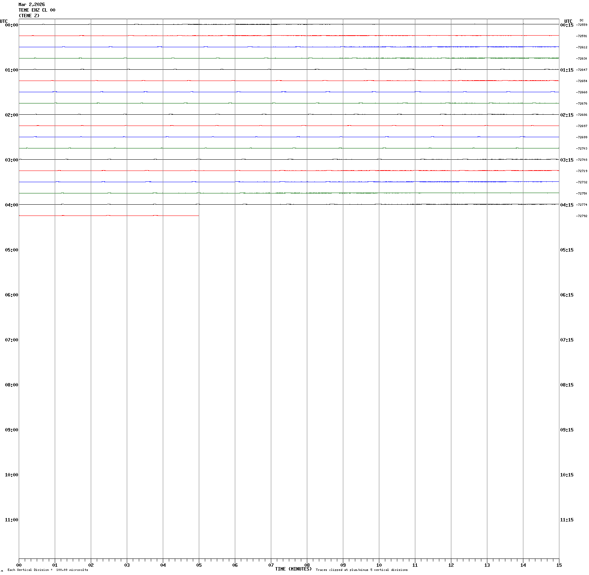
Task: Select the 00:15 time label on right axis
Action: click(566, 25)
